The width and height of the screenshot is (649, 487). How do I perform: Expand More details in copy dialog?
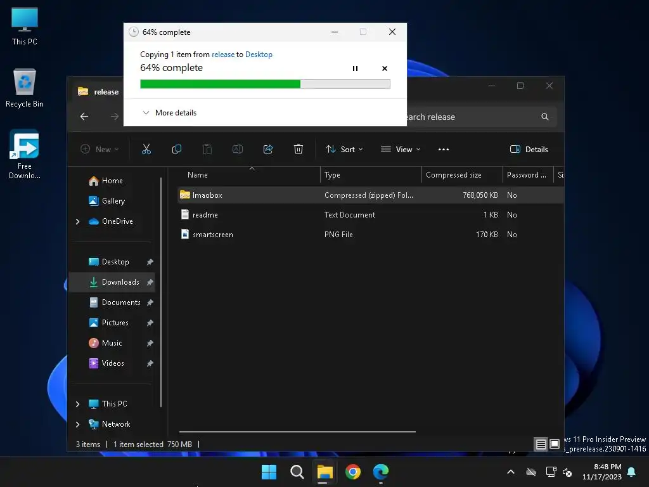click(169, 113)
